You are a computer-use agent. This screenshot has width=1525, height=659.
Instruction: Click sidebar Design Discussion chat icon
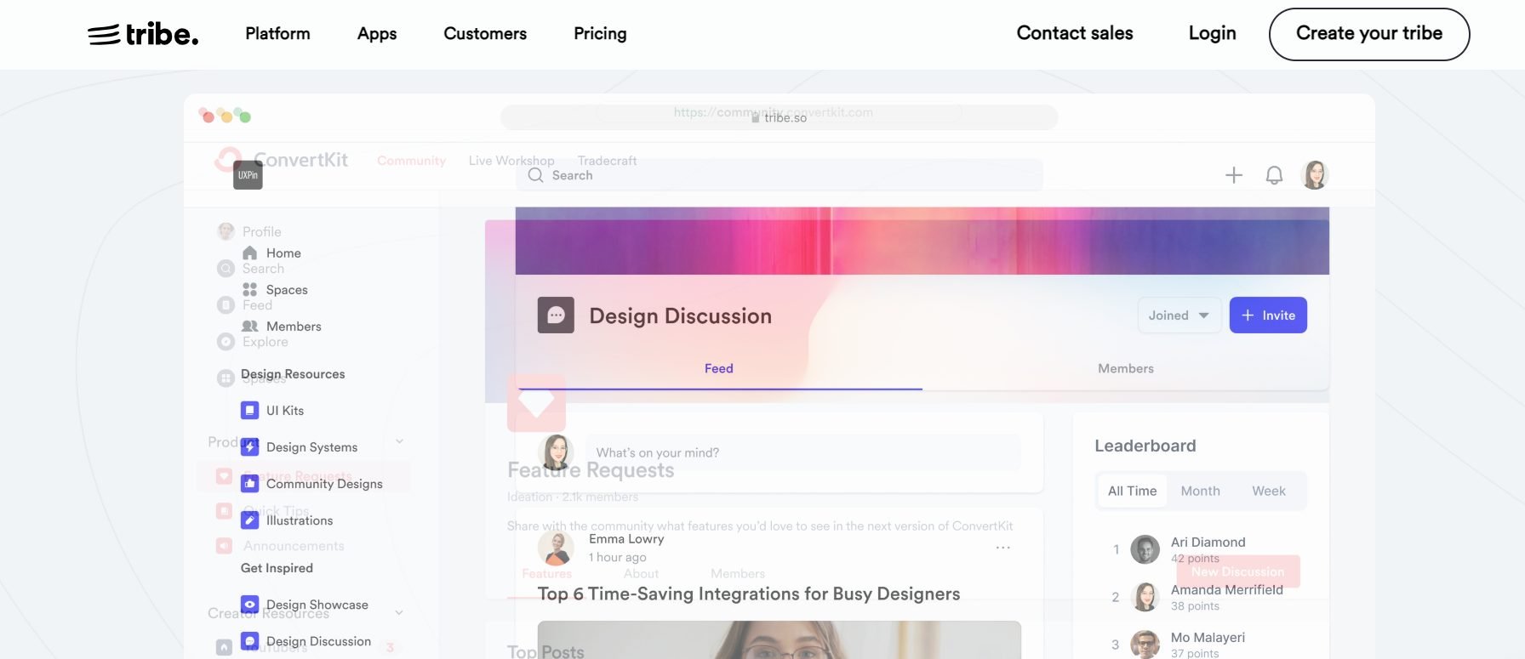click(x=249, y=641)
